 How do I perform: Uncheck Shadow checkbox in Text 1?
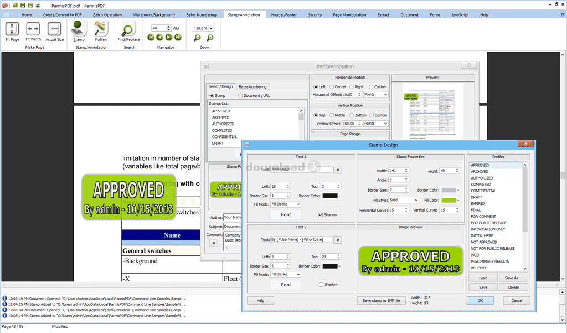click(x=321, y=214)
